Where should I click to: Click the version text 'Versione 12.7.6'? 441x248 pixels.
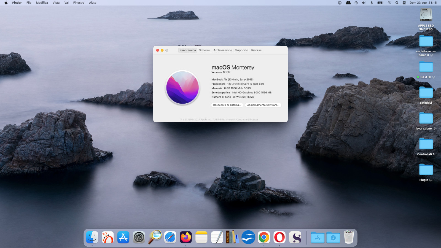[220, 72]
